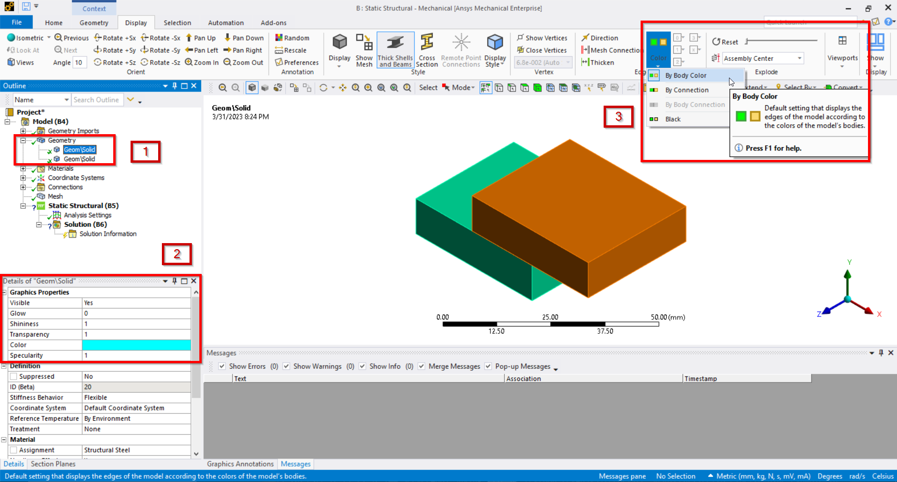
Task: Toggle the Show Errors checkbox
Action: point(222,366)
